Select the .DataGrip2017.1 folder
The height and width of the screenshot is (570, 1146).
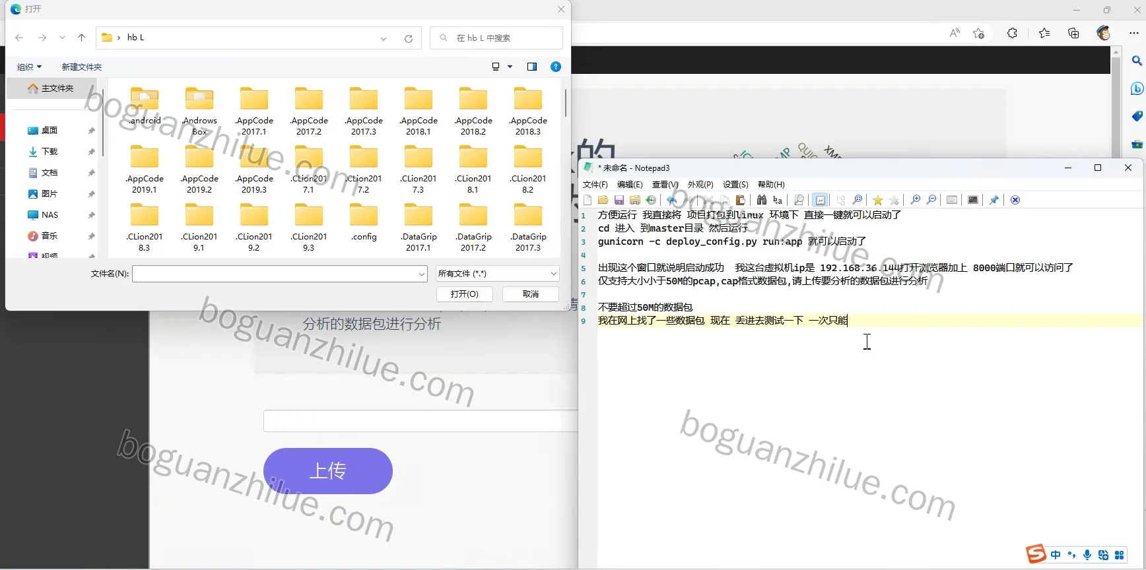pyautogui.click(x=419, y=227)
